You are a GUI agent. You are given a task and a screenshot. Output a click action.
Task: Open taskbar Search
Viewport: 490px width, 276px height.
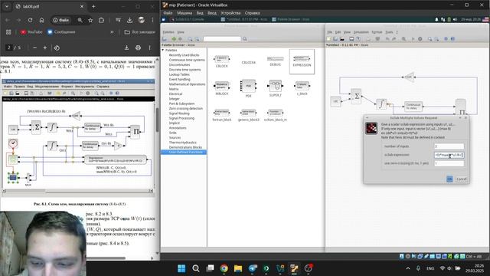tap(196, 268)
